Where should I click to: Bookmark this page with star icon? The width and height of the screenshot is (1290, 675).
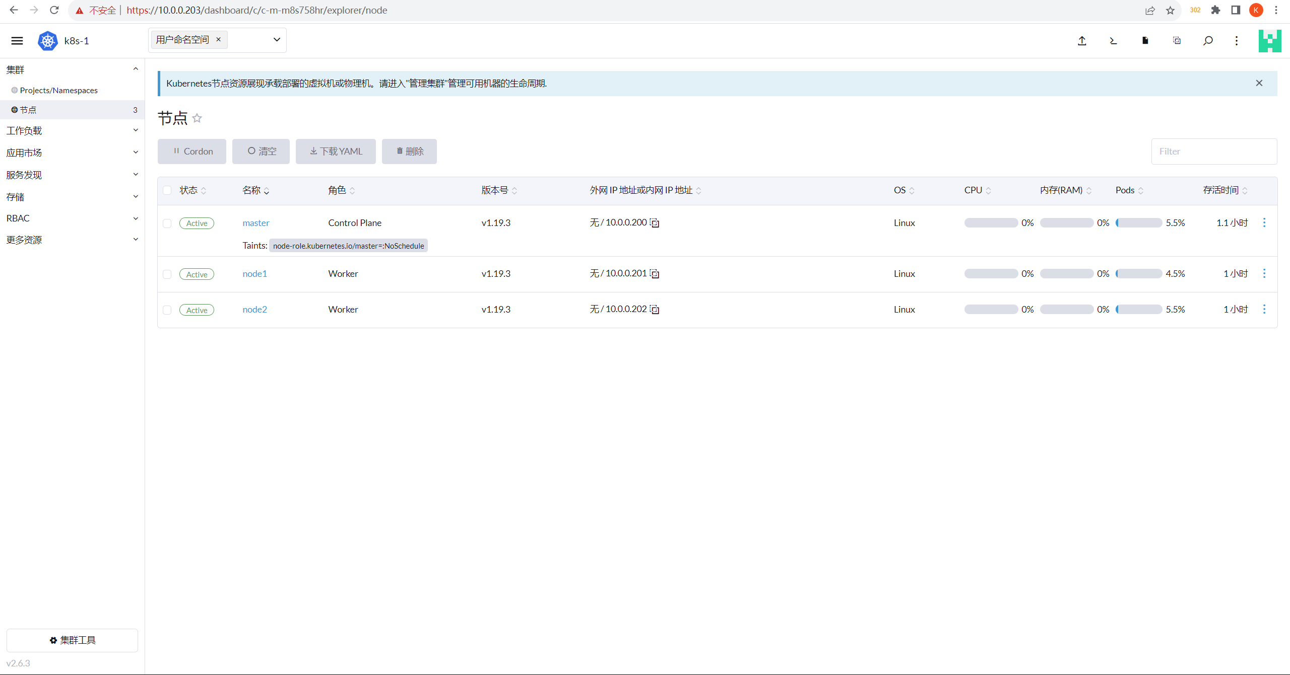tap(1170, 10)
